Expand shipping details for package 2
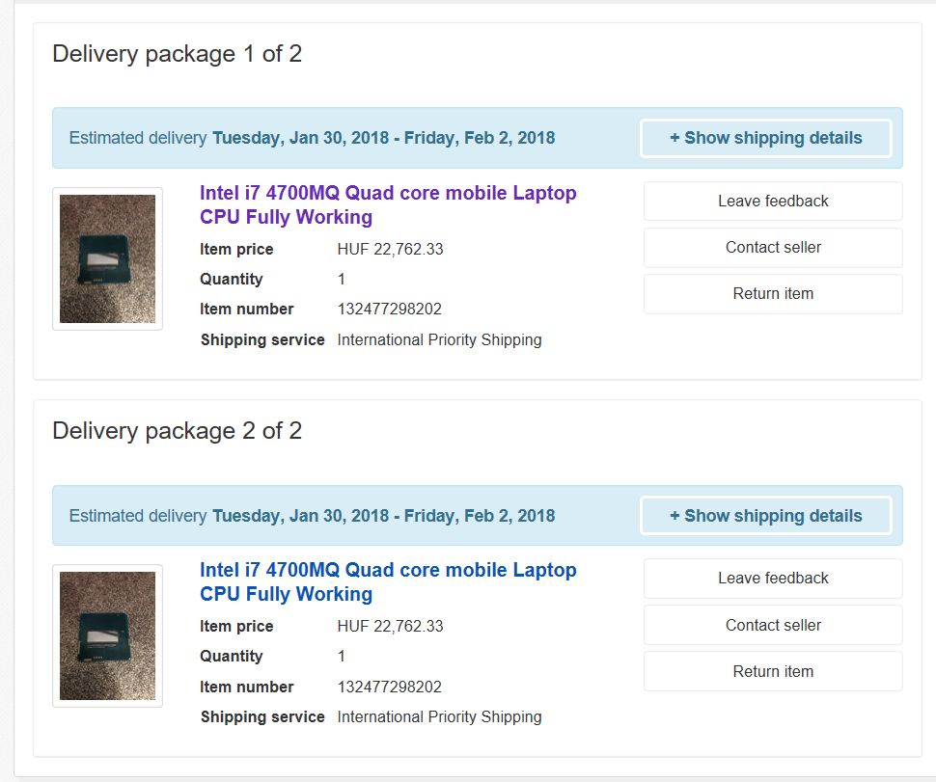 point(765,516)
